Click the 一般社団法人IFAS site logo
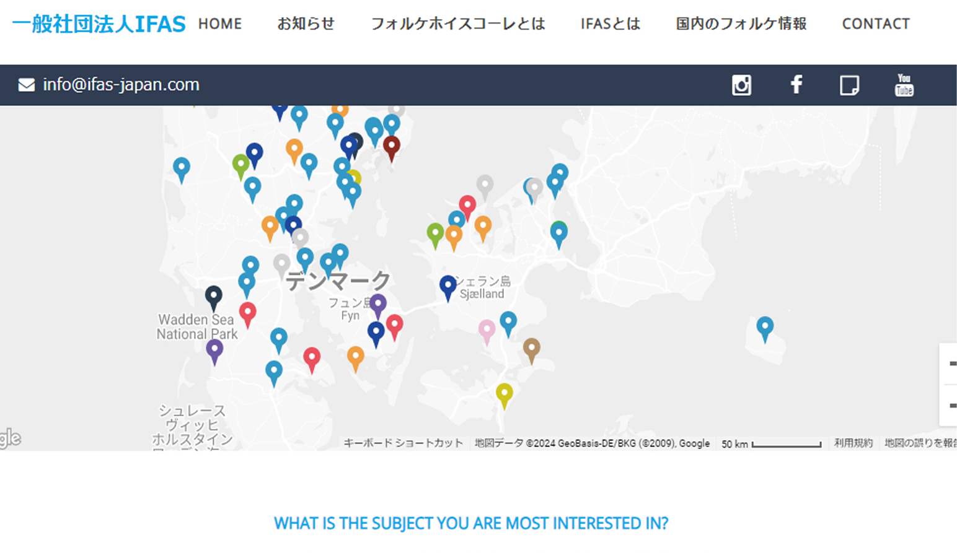 (99, 24)
